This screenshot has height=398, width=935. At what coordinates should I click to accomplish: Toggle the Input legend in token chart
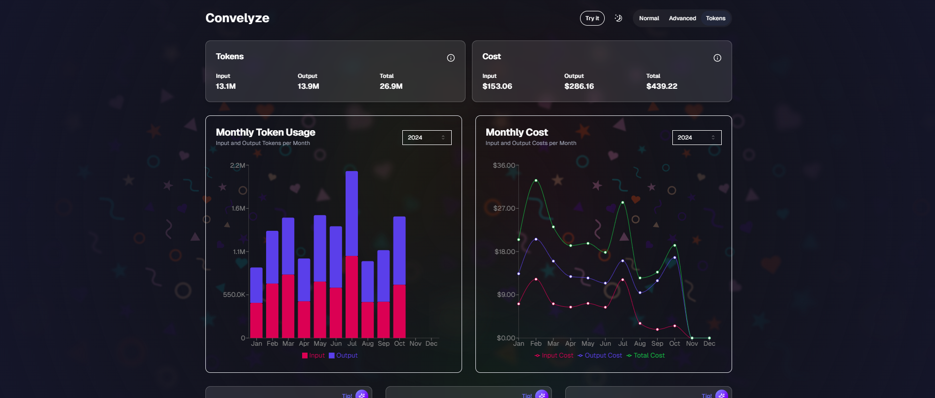click(x=313, y=356)
